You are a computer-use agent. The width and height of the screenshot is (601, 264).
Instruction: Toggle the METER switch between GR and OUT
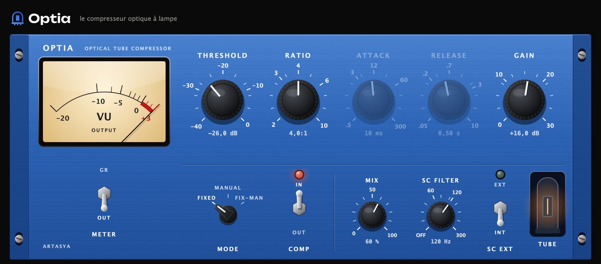pyautogui.click(x=104, y=198)
